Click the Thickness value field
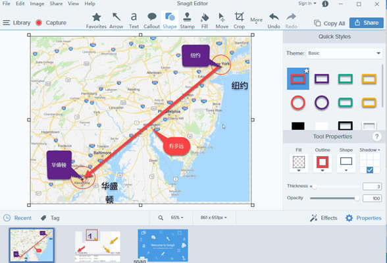387x263 pixels. pos(372,187)
